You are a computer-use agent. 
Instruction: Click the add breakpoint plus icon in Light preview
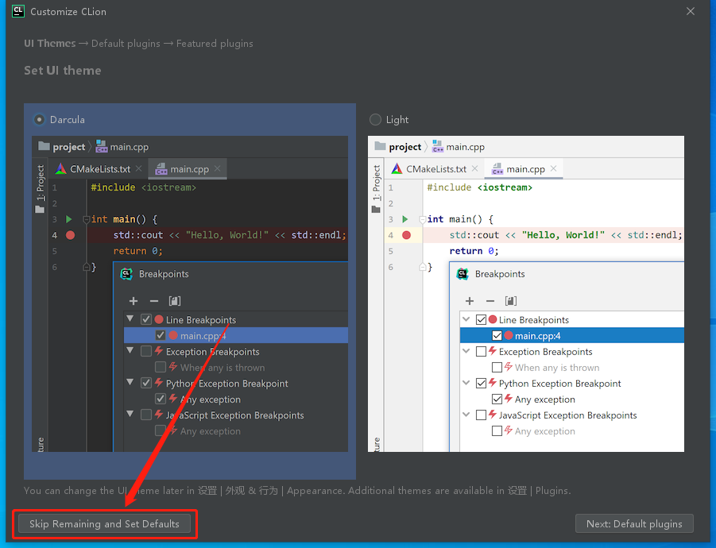(470, 301)
